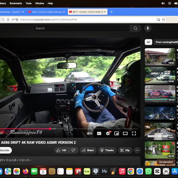This screenshot has width=178, height=178.
Task: Switch to miniplayer view
Action: pyautogui.click(x=117, y=133)
